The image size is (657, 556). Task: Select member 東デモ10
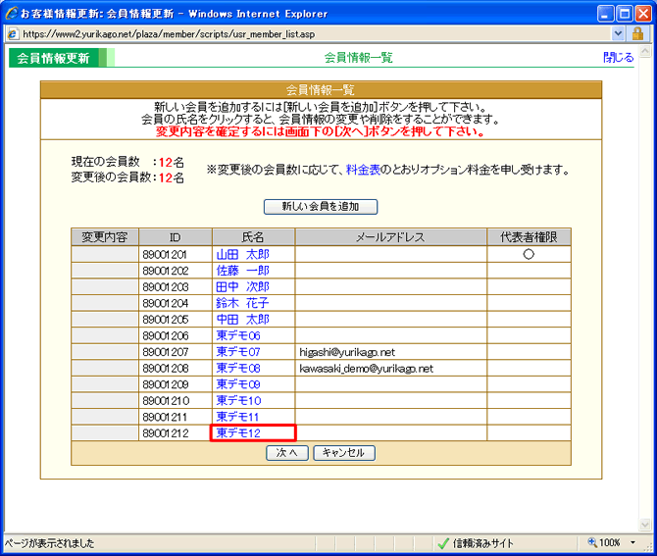[238, 400]
